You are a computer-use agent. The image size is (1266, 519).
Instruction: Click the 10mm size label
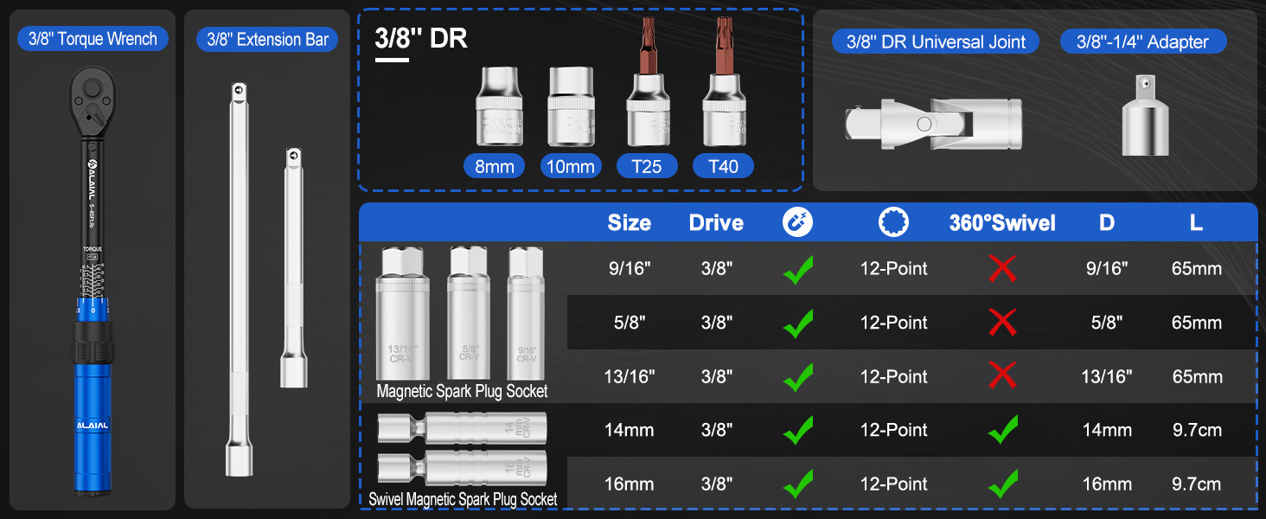coord(571,166)
